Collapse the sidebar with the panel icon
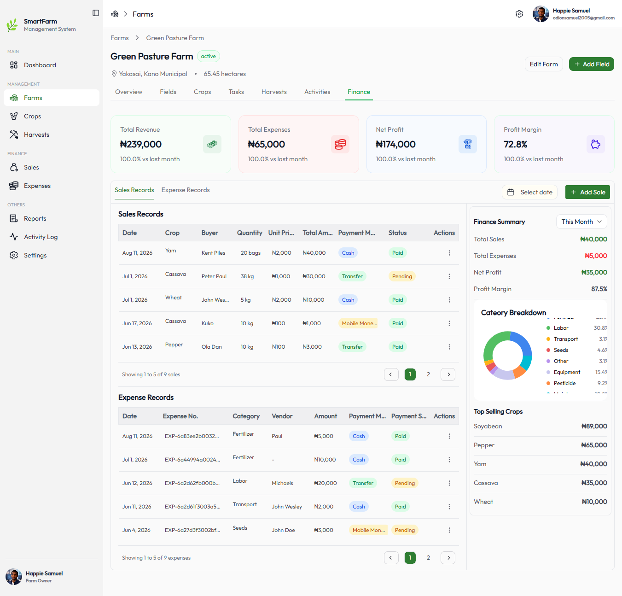This screenshot has height=596, width=622. pos(96,13)
